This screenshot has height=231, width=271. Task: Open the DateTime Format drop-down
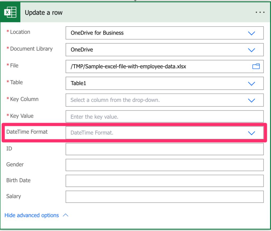(164, 133)
